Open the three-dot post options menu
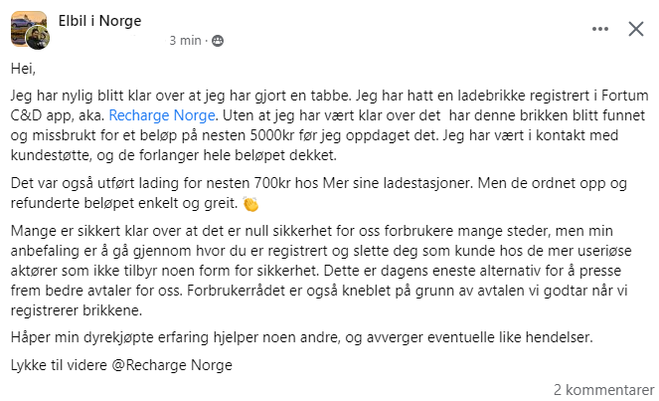This screenshot has width=659, height=401. pyautogui.click(x=599, y=29)
